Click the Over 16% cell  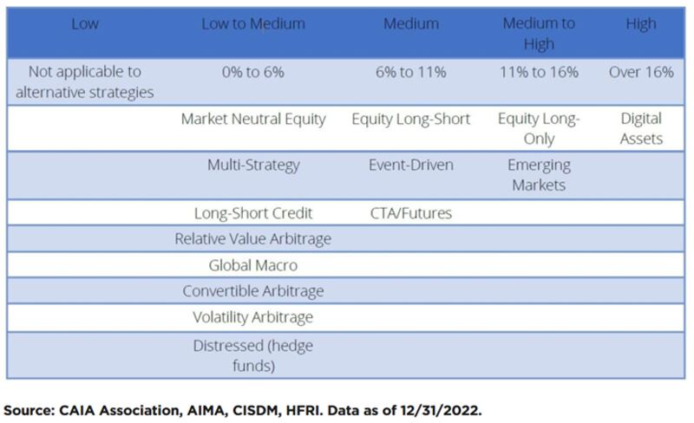pyautogui.click(x=641, y=72)
